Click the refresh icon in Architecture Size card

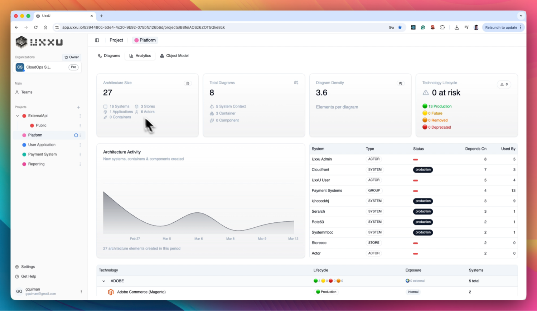(x=188, y=83)
